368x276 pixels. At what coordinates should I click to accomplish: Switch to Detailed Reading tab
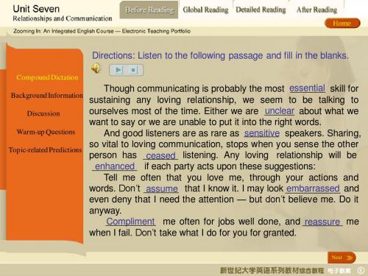(x=261, y=10)
